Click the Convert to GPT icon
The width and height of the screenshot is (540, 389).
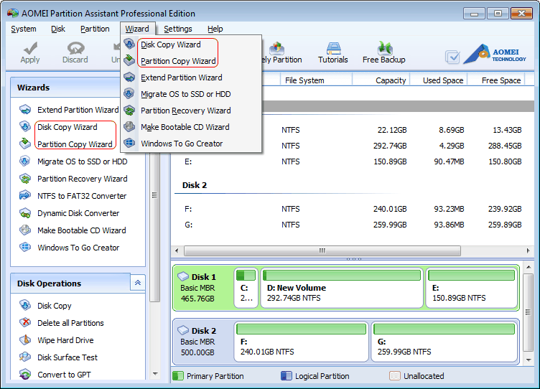[25, 374]
